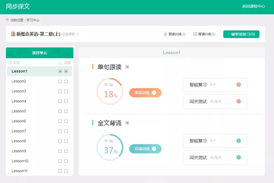Check Lesson2's first progress checkbox

tap(60, 81)
